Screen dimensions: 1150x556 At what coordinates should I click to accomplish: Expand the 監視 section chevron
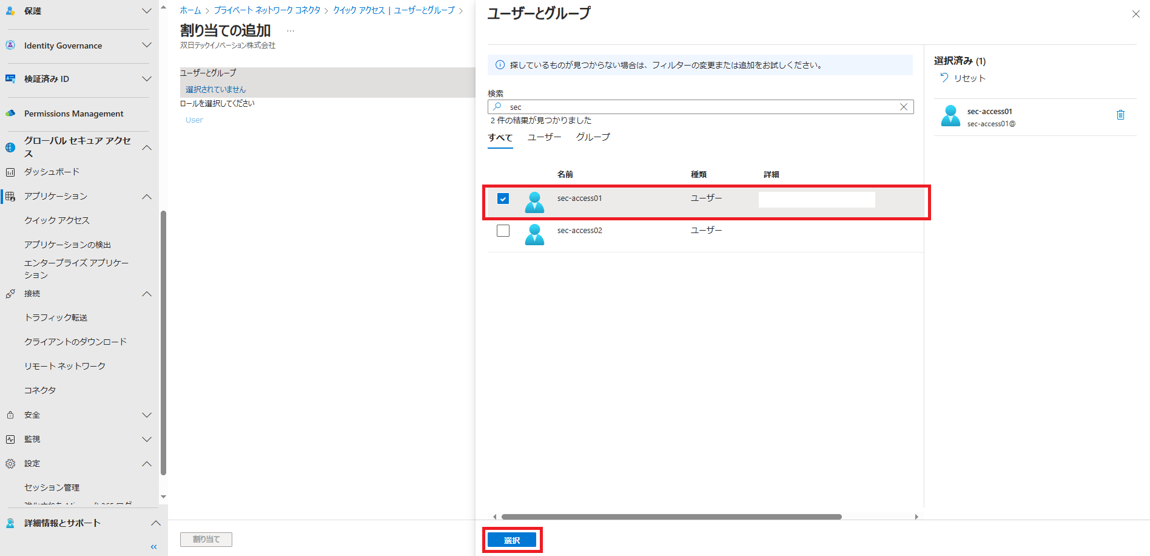pyautogui.click(x=147, y=439)
